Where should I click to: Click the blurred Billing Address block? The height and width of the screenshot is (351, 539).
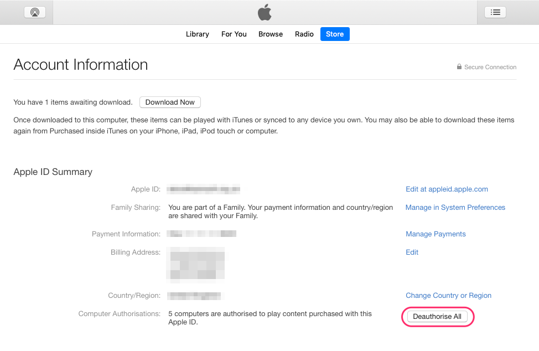(x=195, y=265)
